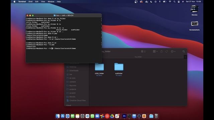Screen dimensions: 214x120
Task: Click the Share button in Finder toolbar
Action: [162, 51]
